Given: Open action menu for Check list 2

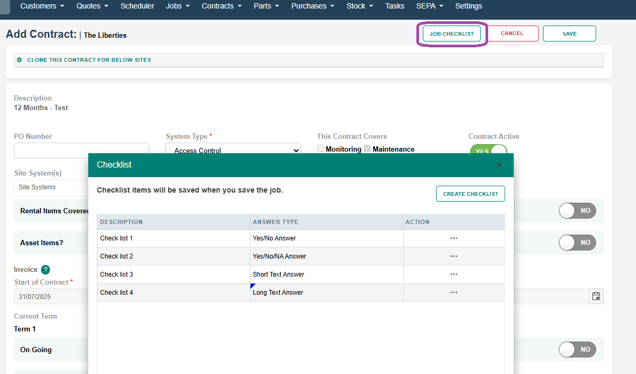Looking at the screenshot, I should (454, 256).
